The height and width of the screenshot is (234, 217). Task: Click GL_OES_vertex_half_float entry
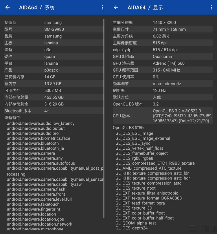(x=139, y=148)
